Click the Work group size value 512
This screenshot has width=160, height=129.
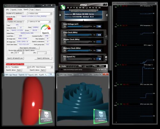pos(47,44)
